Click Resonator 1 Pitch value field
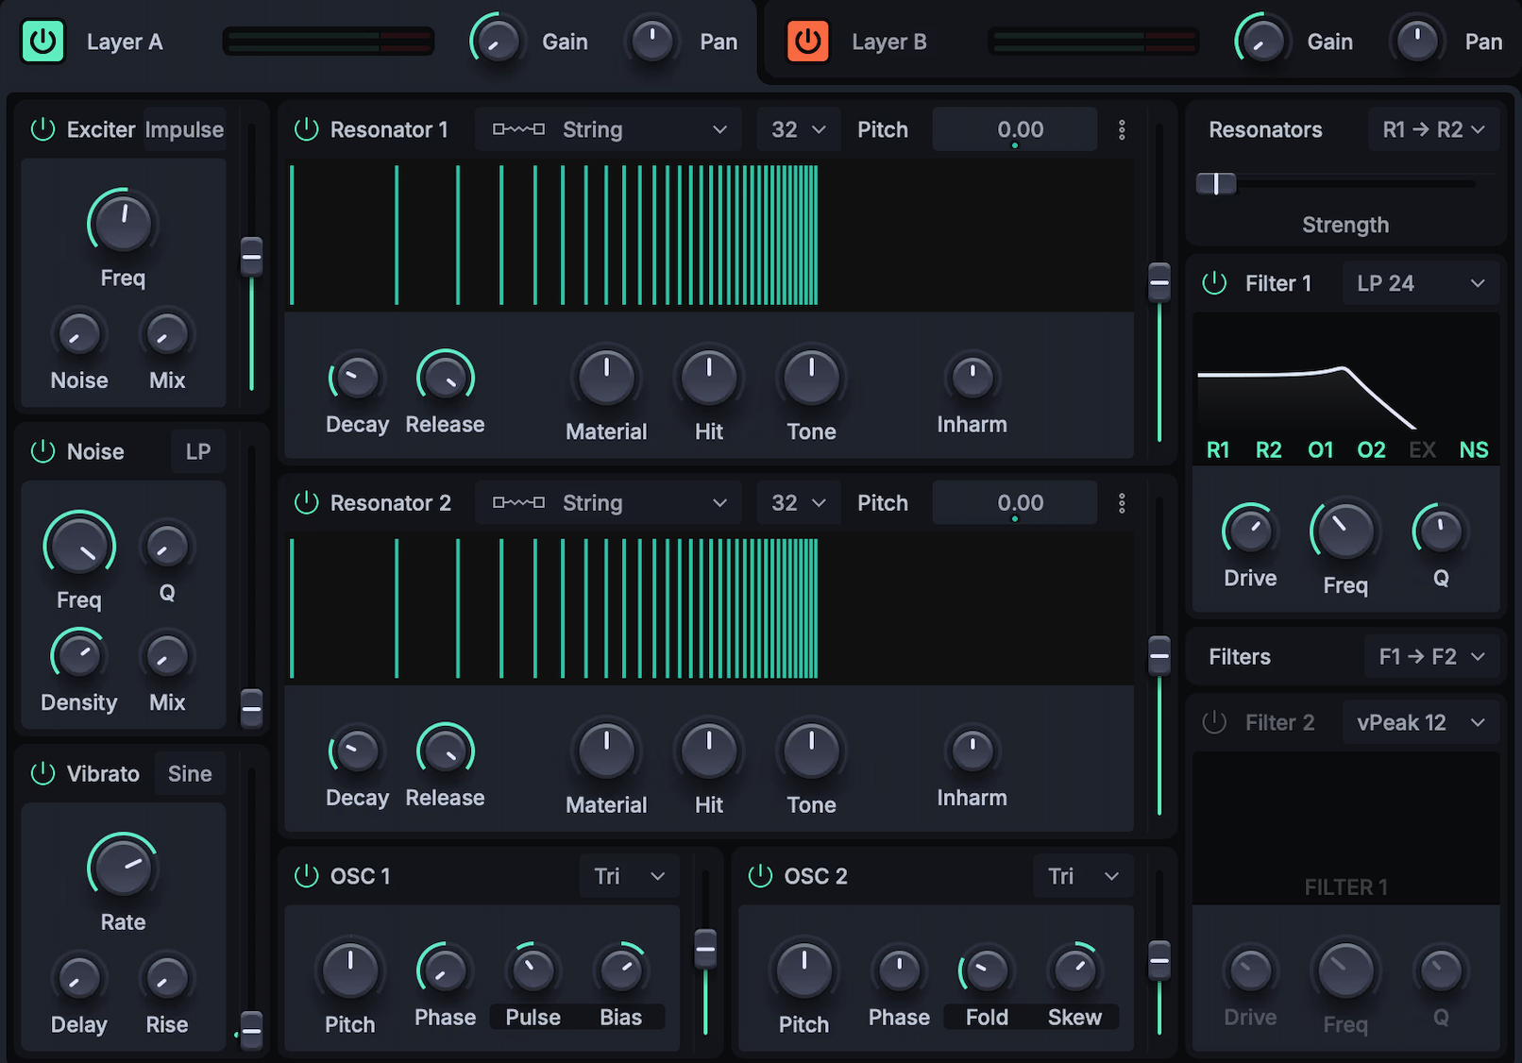 (x=1015, y=129)
